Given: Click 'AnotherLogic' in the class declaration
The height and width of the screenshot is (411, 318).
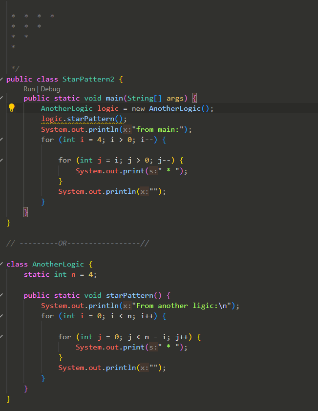Looking at the screenshot, I should [x=58, y=264].
